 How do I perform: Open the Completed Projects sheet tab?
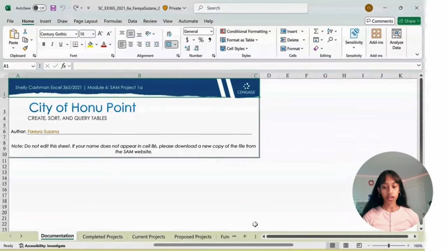pos(103,236)
